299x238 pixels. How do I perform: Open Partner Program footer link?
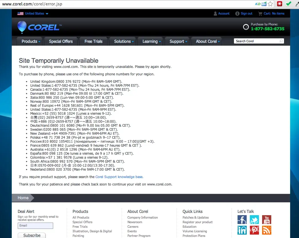coord(139,236)
